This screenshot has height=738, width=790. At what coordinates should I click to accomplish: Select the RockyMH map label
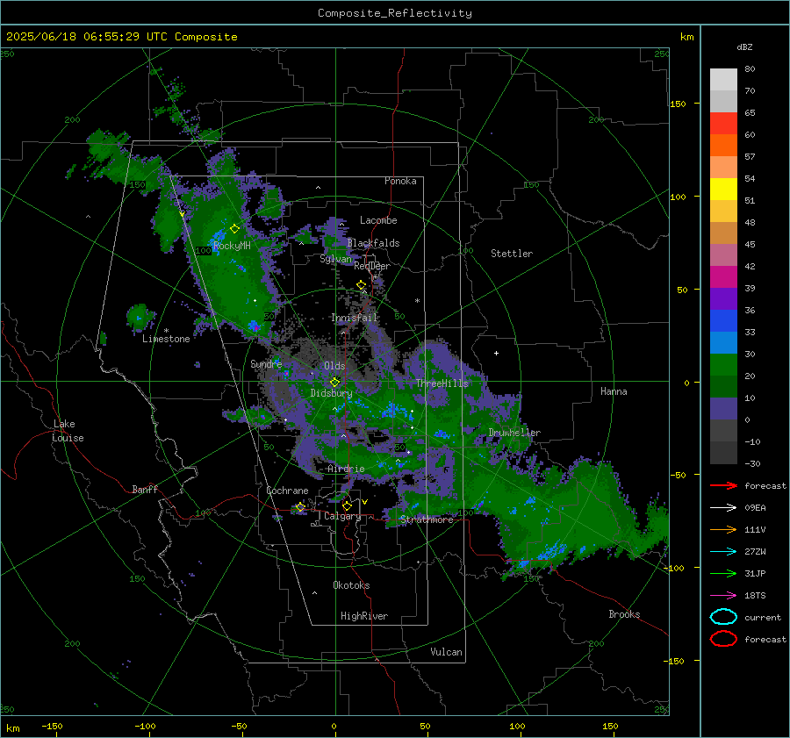232,246
